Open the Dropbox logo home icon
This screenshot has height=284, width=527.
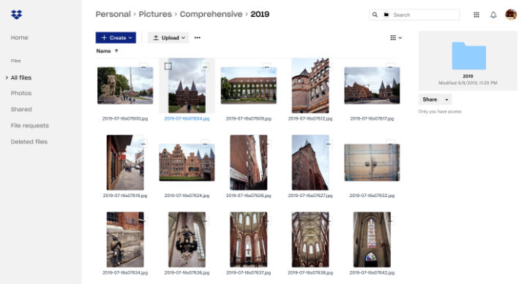pos(16,15)
